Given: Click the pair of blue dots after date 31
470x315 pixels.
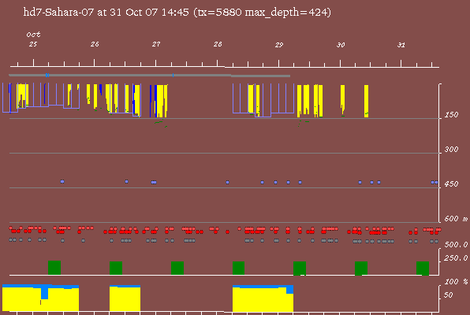Looking at the screenshot, I should (435, 183).
